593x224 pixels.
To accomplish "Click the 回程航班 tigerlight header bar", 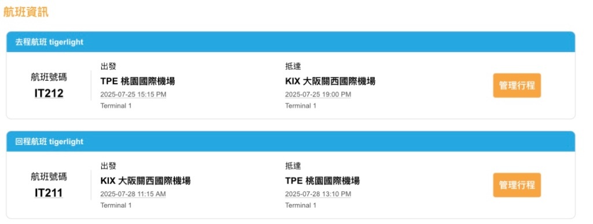I will (291, 141).
